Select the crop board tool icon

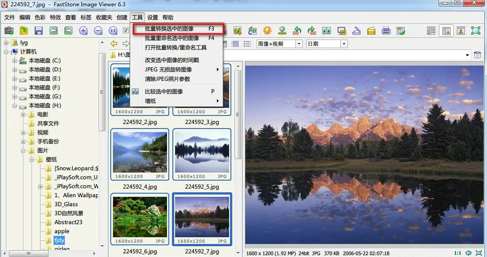[238, 31]
